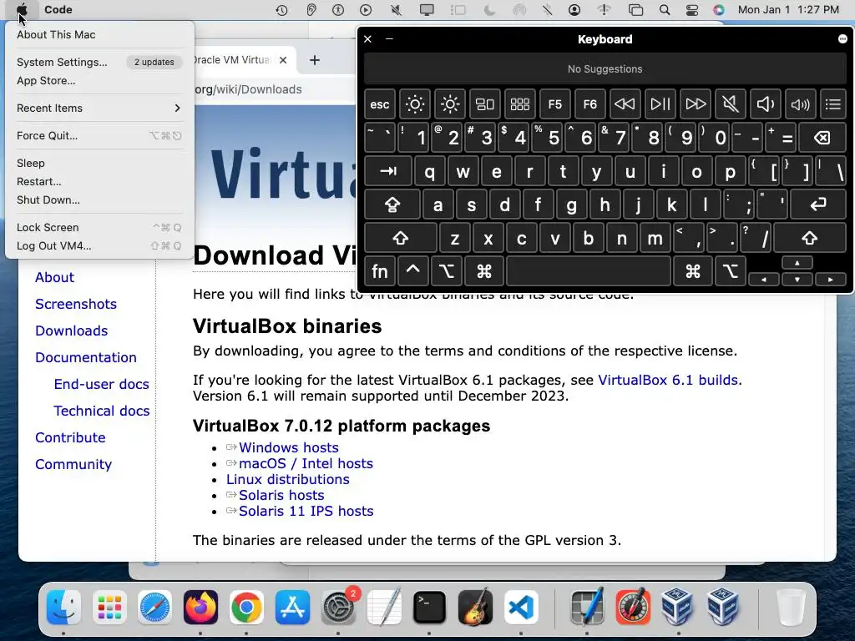Click the Code app menu
Screen dimensions: 855x641
pos(58,9)
